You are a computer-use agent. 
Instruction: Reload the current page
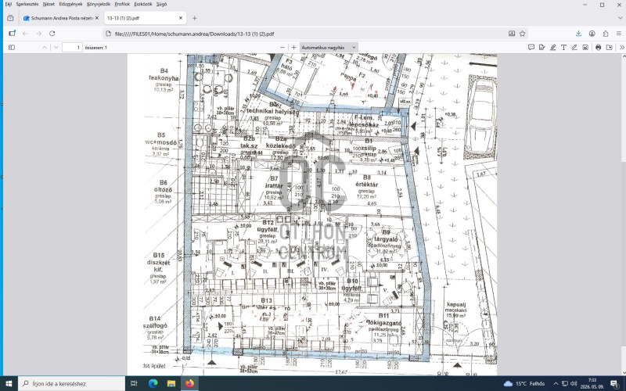pyautogui.click(x=52, y=34)
